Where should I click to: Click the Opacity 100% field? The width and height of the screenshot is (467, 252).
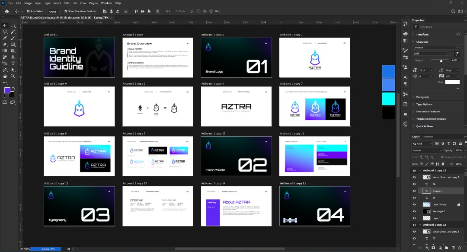[x=459, y=150]
